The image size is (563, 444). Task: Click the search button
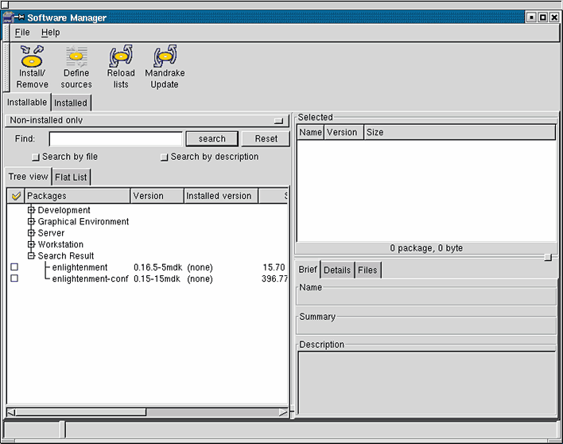coord(212,138)
